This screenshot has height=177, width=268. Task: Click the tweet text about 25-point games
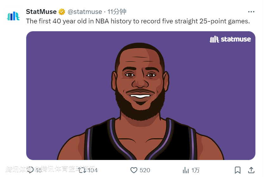(x=138, y=21)
